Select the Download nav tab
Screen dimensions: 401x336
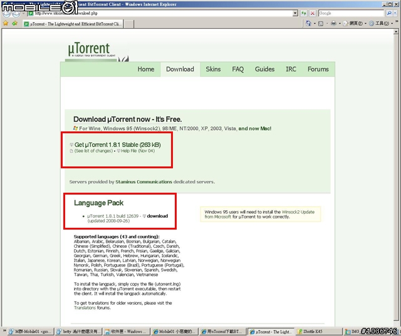click(x=180, y=69)
